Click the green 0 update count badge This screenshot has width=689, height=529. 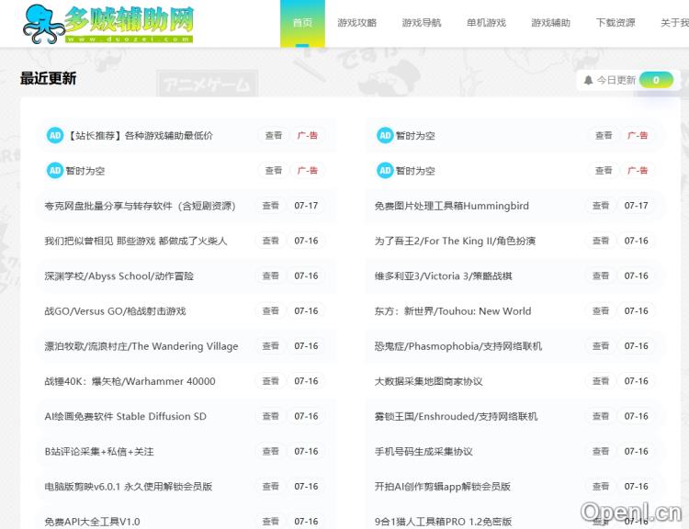(x=656, y=80)
